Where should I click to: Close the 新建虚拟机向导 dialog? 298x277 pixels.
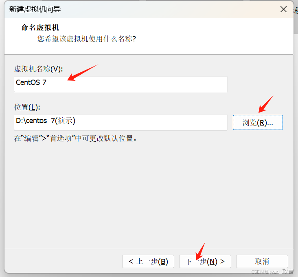[283, 9]
